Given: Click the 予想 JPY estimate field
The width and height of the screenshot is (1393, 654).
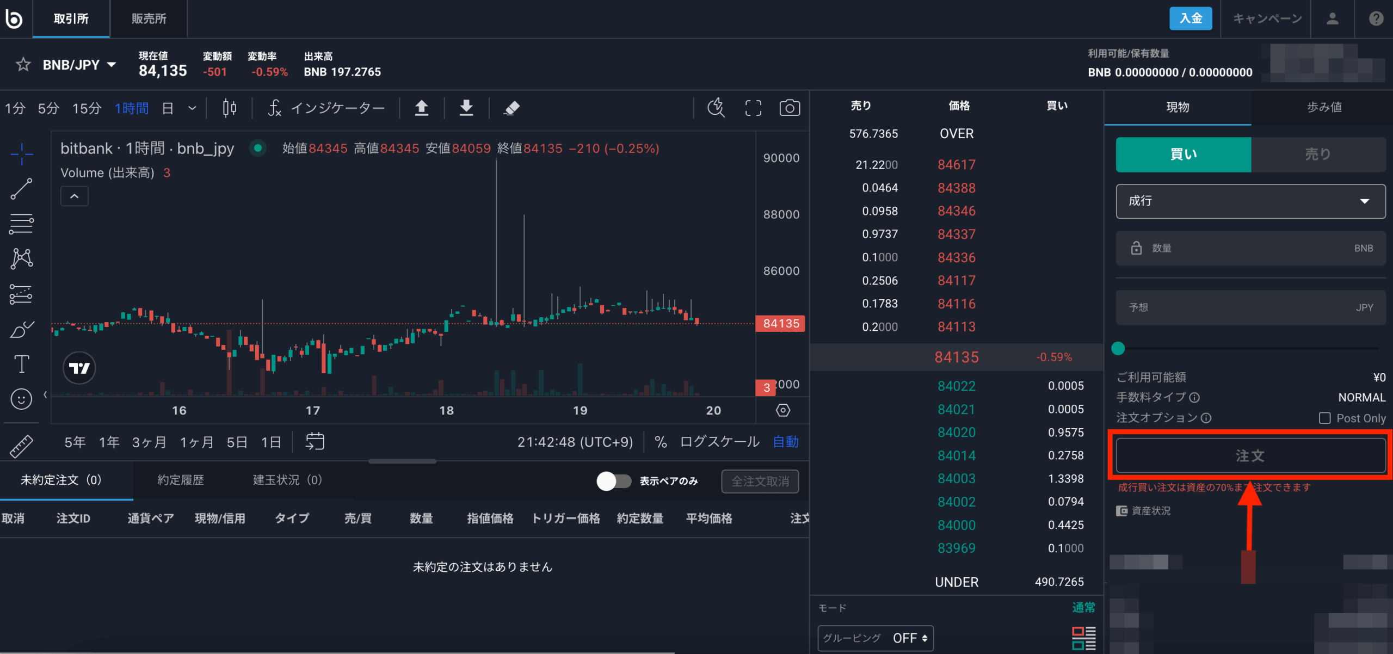Looking at the screenshot, I should tap(1250, 307).
